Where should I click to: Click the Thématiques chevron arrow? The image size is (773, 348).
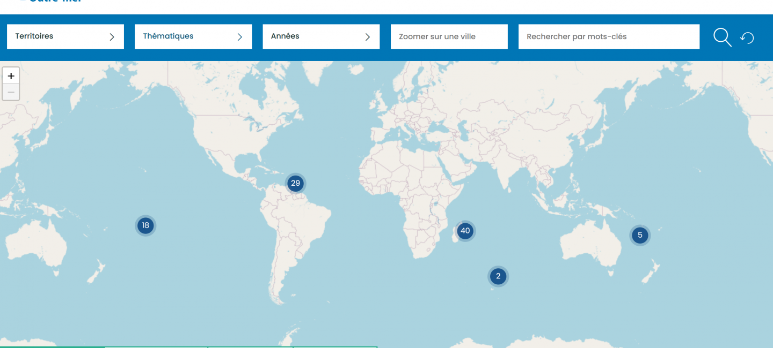pos(240,37)
